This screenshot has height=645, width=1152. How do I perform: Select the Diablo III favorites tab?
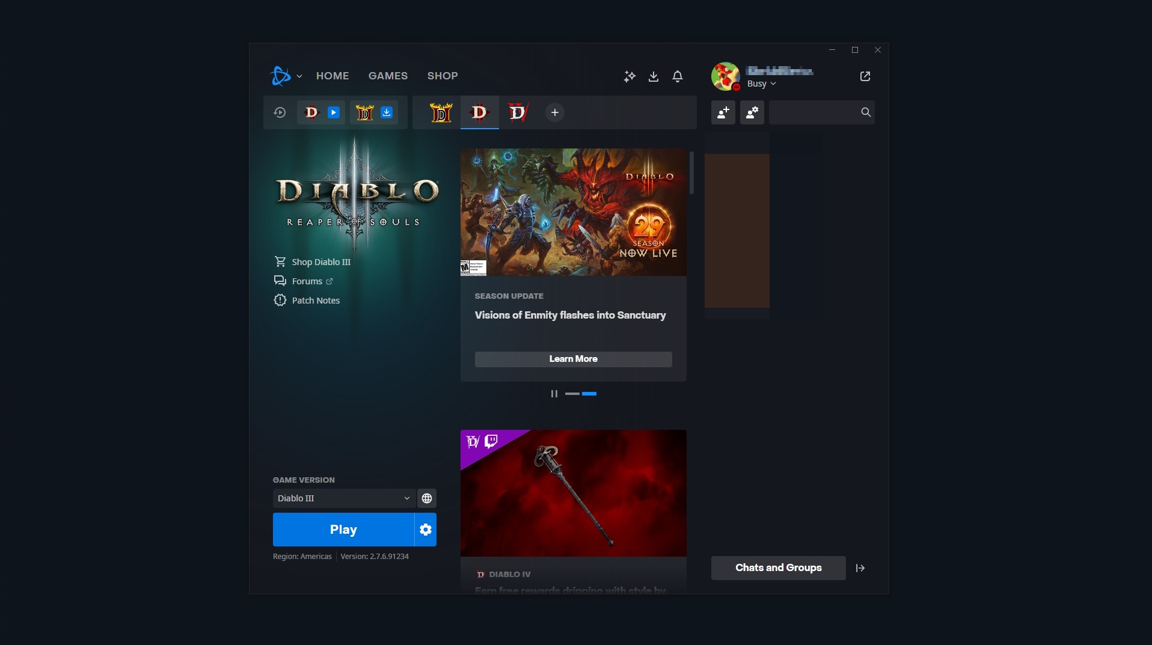click(480, 112)
